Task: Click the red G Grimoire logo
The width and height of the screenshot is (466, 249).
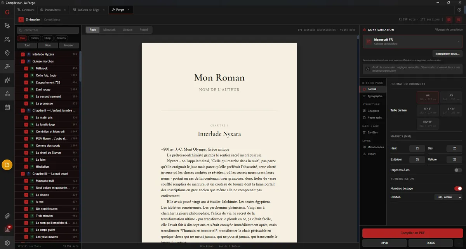Action: (7, 12)
